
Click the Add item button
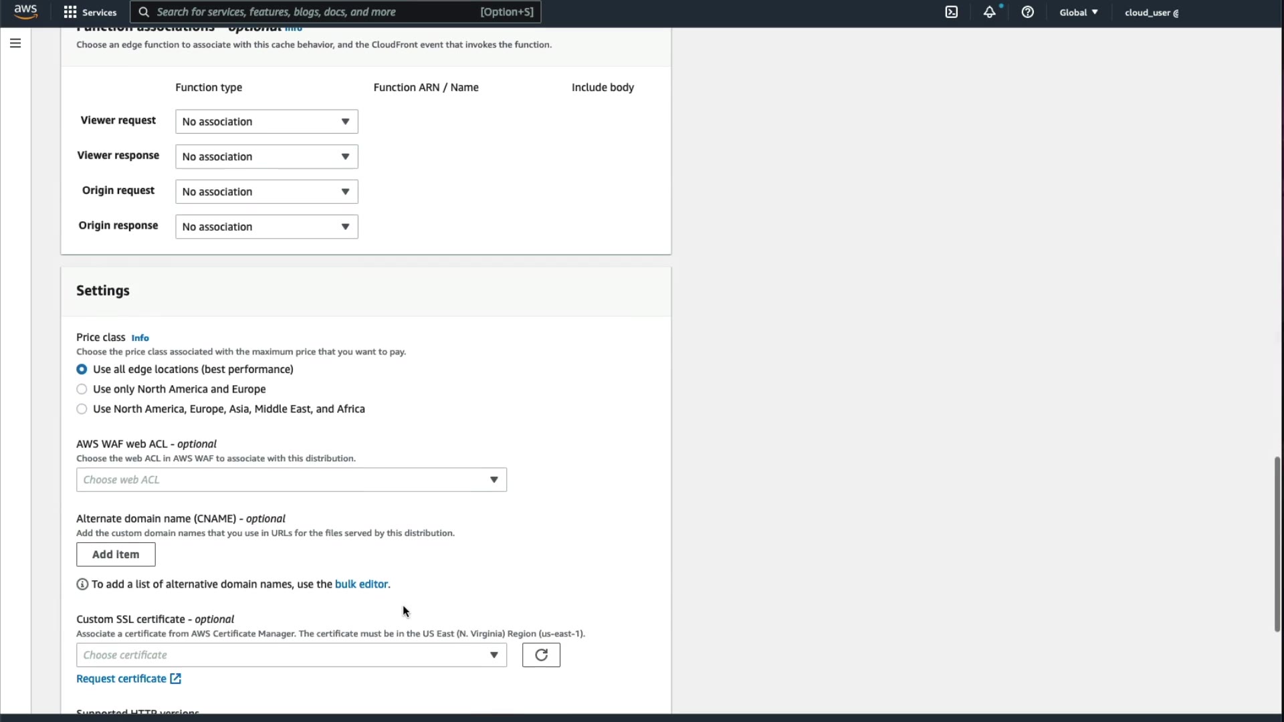coord(116,554)
